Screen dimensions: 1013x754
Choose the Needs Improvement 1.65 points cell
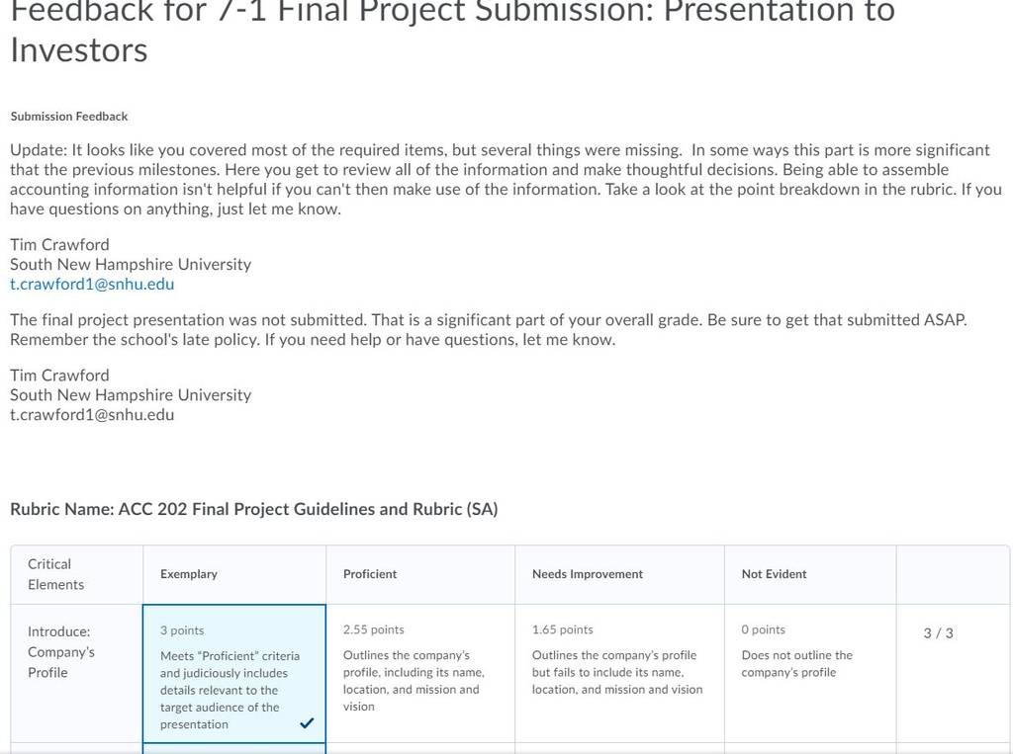[x=619, y=674]
